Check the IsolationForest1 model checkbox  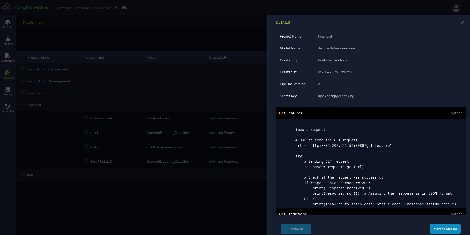[86, 117]
